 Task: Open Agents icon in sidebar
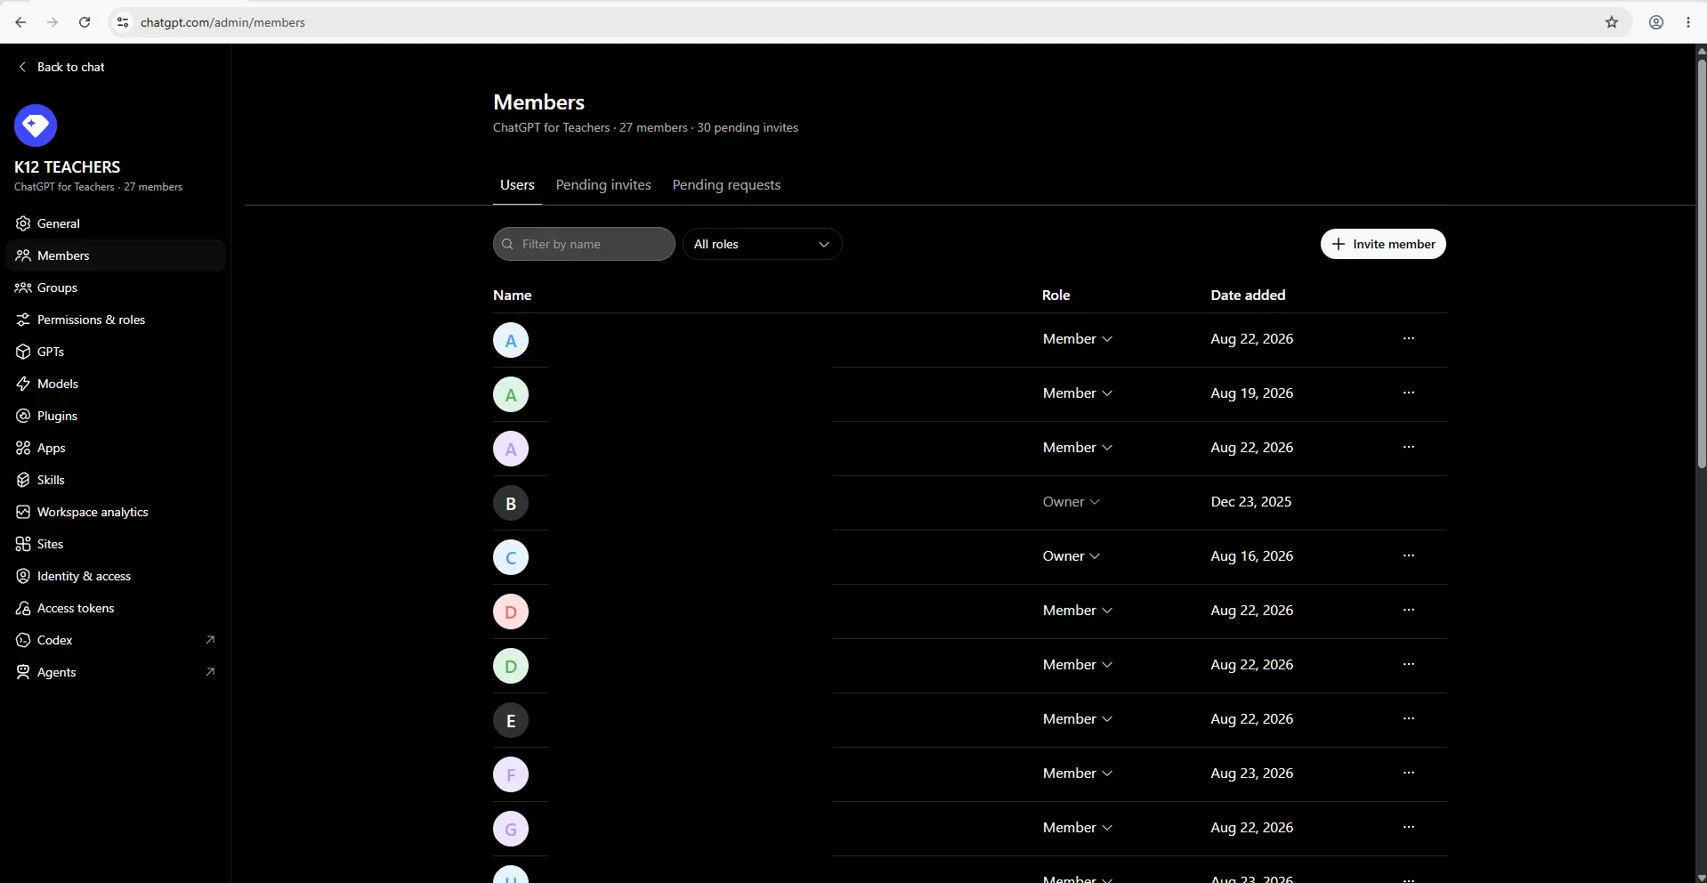click(23, 672)
